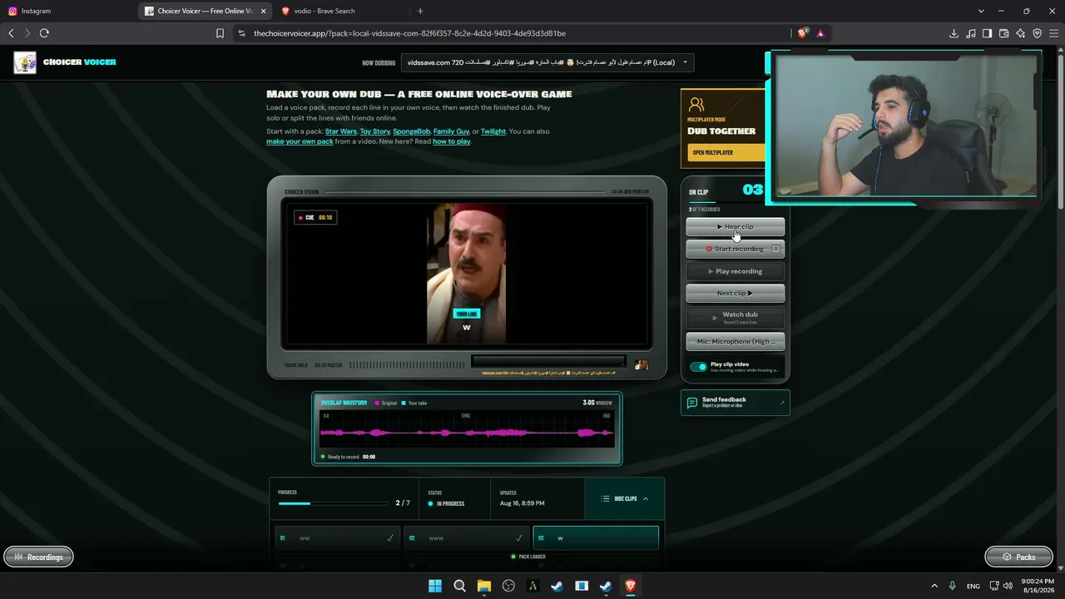Click the Hear clip button
Viewport: 1065px width, 599px height.
pos(736,226)
